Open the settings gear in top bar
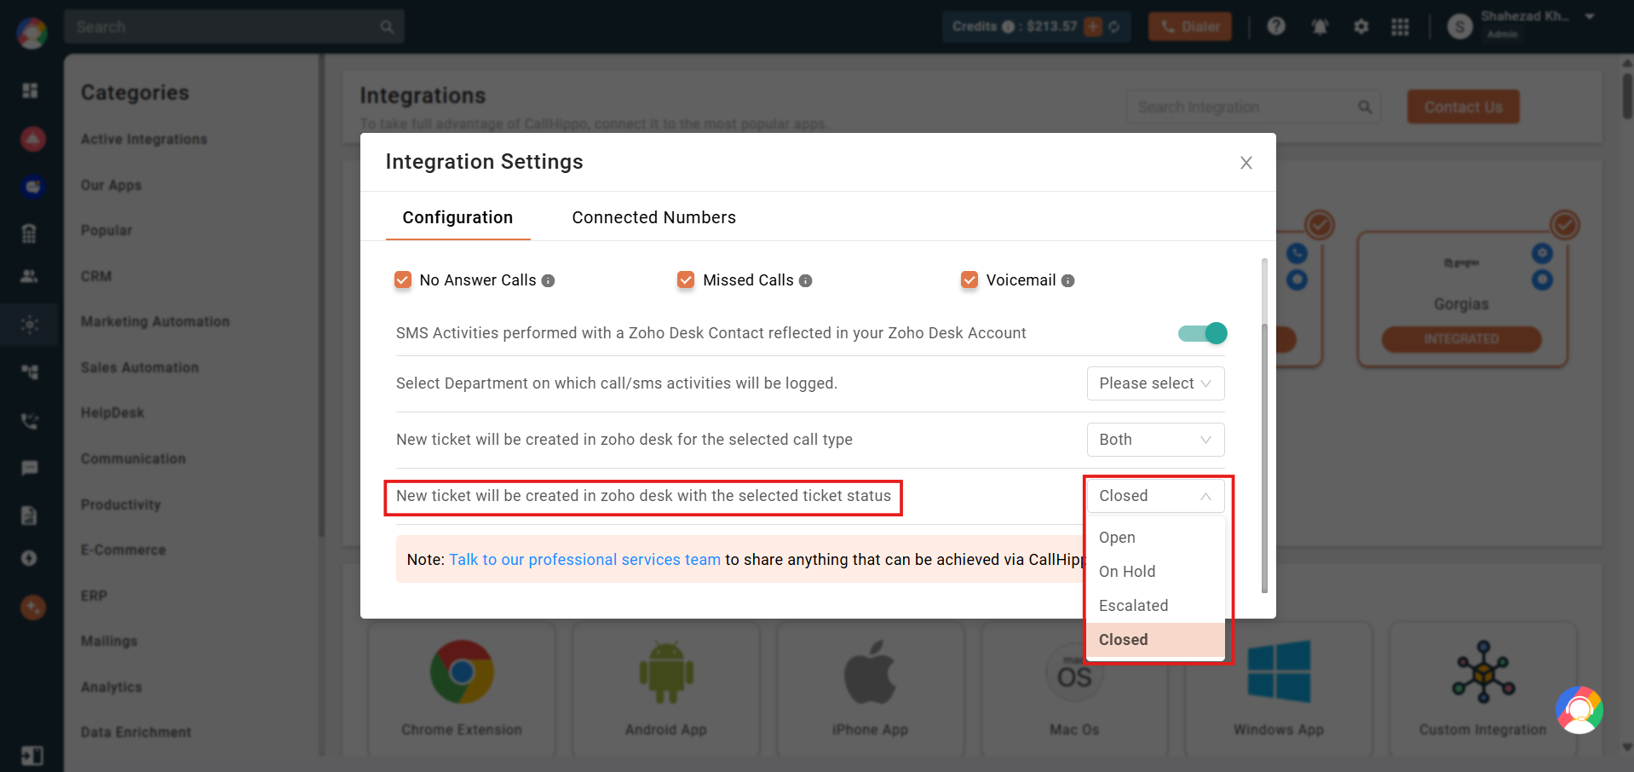Viewport: 1634px width, 772px height. click(1361, 26)
